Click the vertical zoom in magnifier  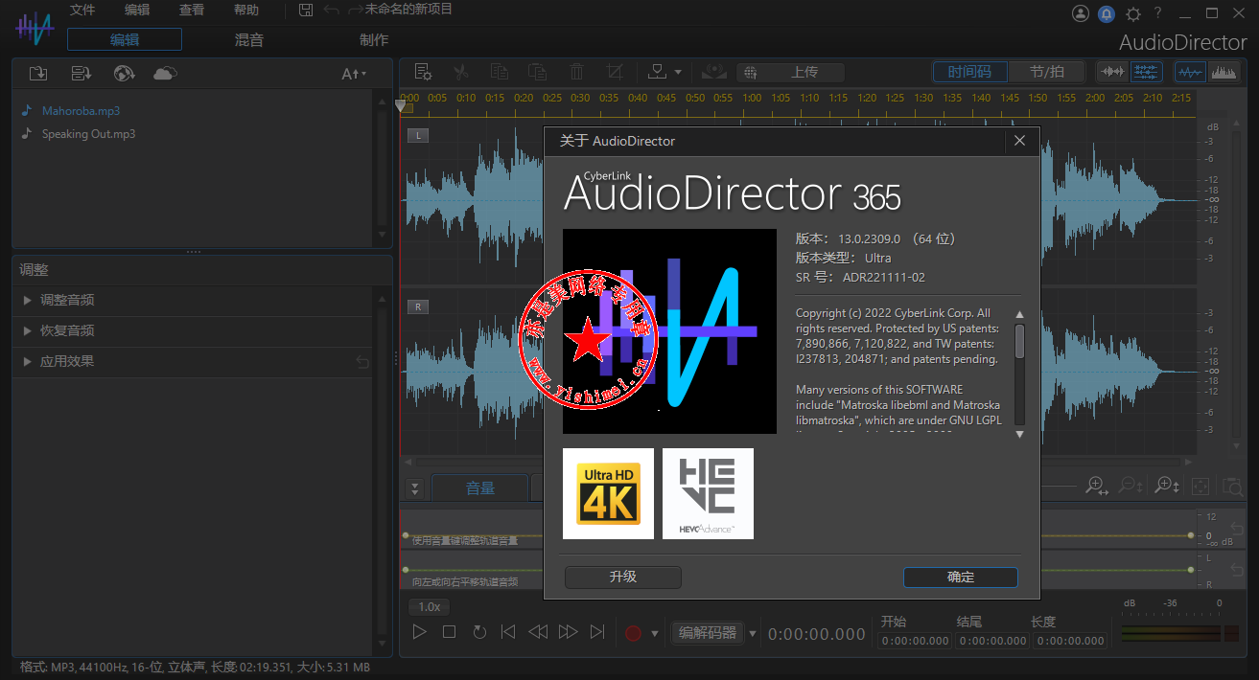point(1167,487)
